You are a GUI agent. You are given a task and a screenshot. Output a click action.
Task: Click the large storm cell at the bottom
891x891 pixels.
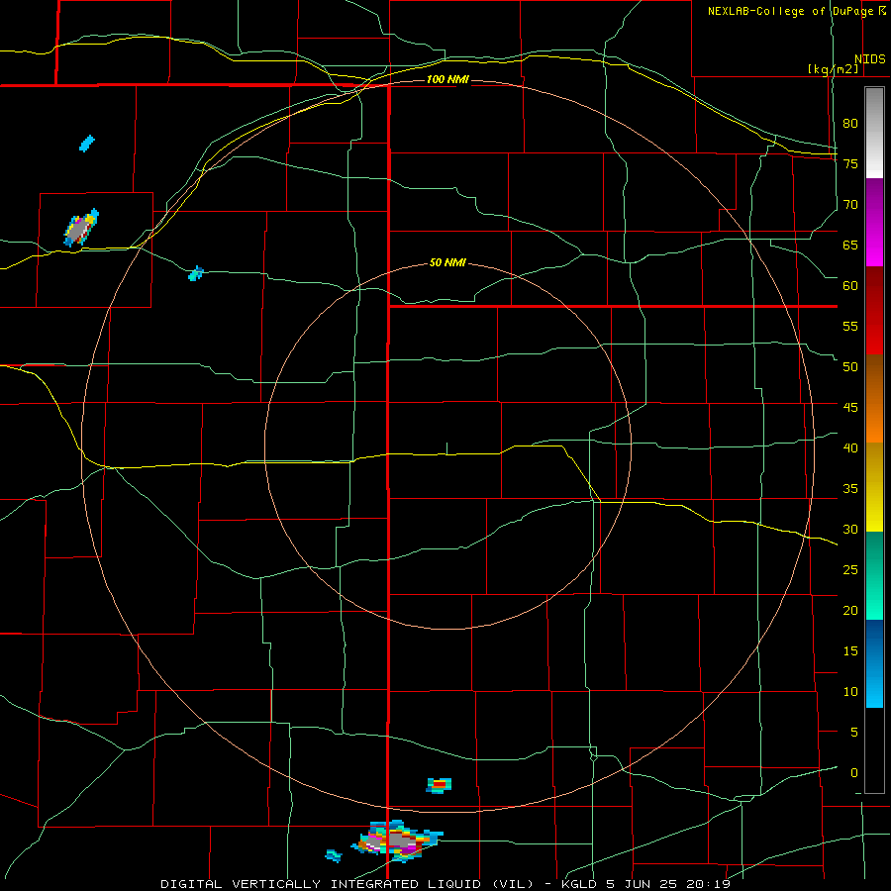pos(397,841)
